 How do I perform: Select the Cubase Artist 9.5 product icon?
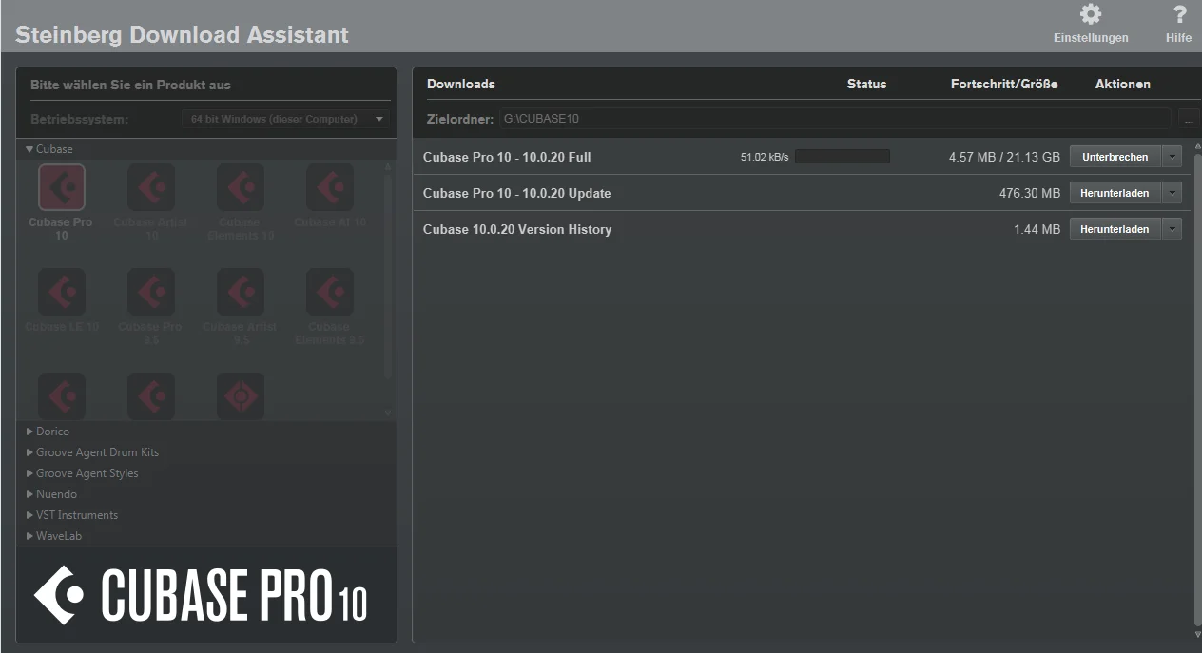click(241, 292)
